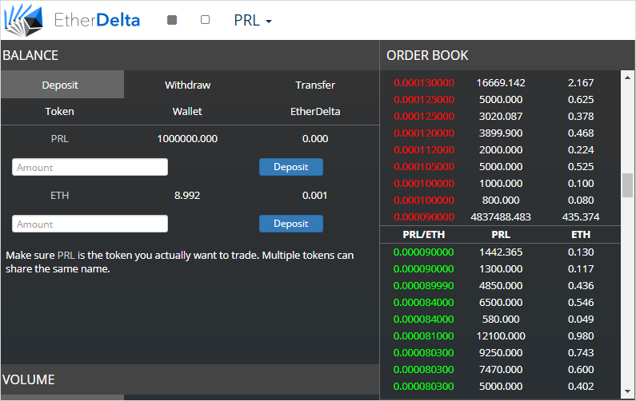Click the PRL token label in balance
Image resolution: width=636 pixels, height=401 pixels.
[60, 138]
